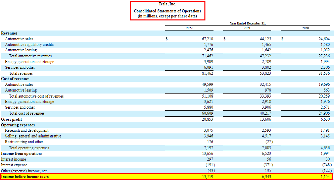The width and height of the screenshot is (334, 180).
Task: Click 'Total operating expenses' label
Action: click(29, 148)
